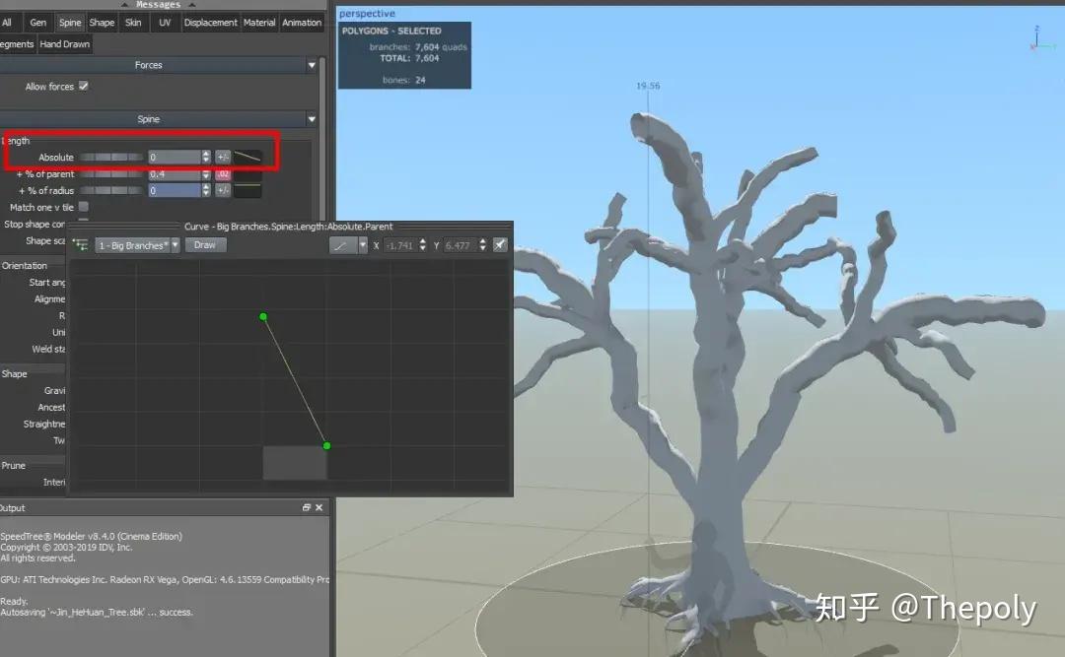
Task: Open the Skin tab
Action: click(x=133, y=23)
